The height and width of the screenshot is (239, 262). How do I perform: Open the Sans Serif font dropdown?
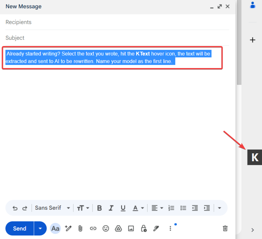coord(52,208)
